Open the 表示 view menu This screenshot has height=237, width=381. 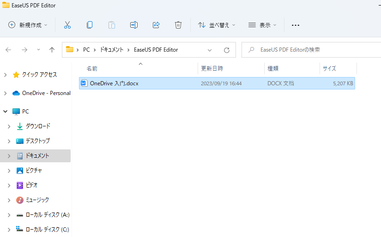tap(262, 25)
